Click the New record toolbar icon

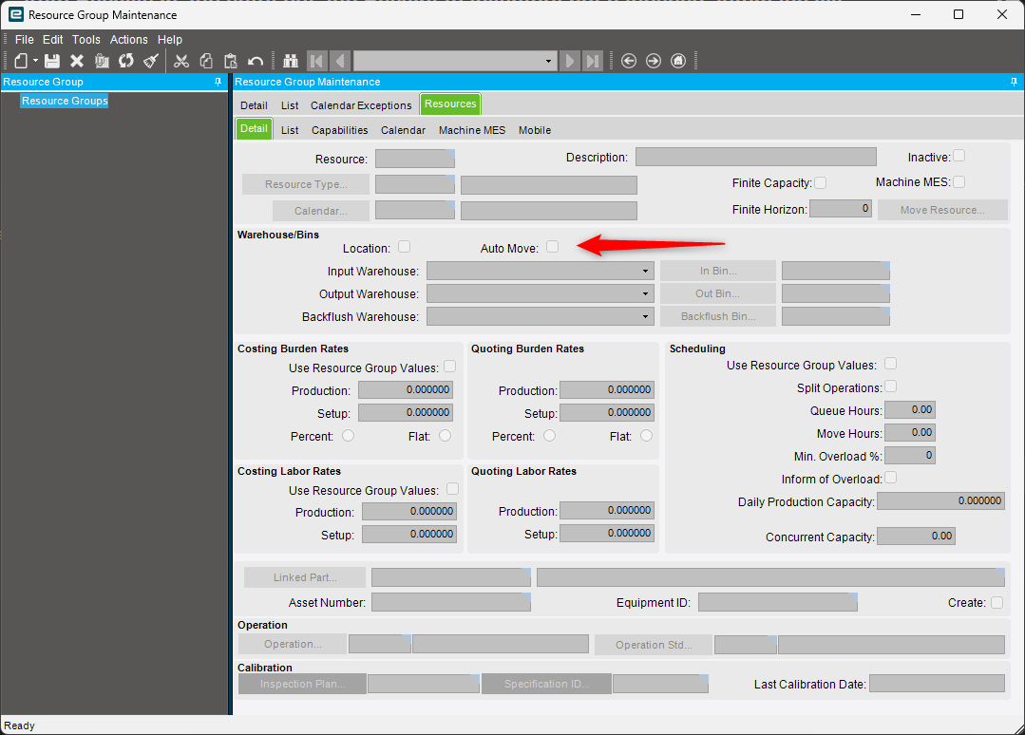pyautogui.click(x=21, y=61)
